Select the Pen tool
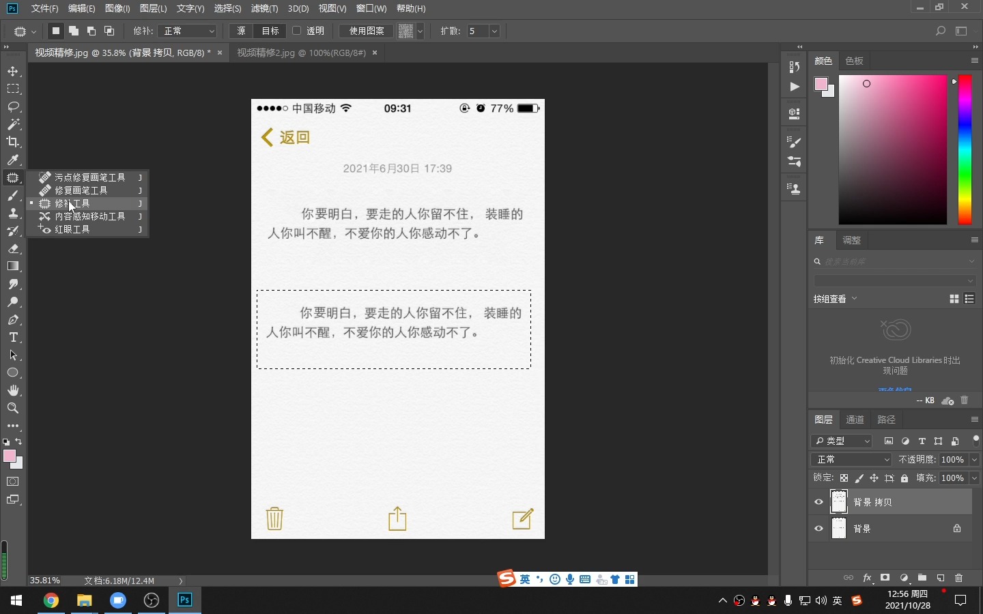 tap(13, 320)
